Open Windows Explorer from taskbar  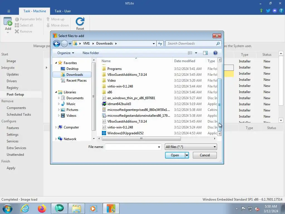click(77, 208)
